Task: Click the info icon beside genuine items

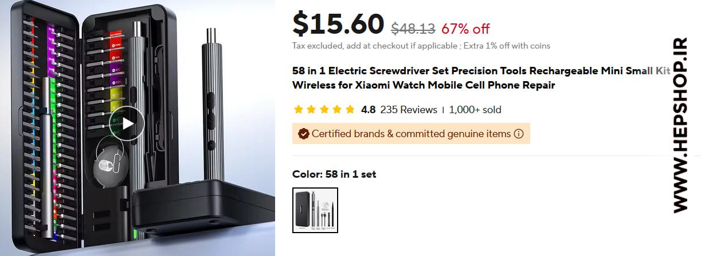Action: coord(519,134)
